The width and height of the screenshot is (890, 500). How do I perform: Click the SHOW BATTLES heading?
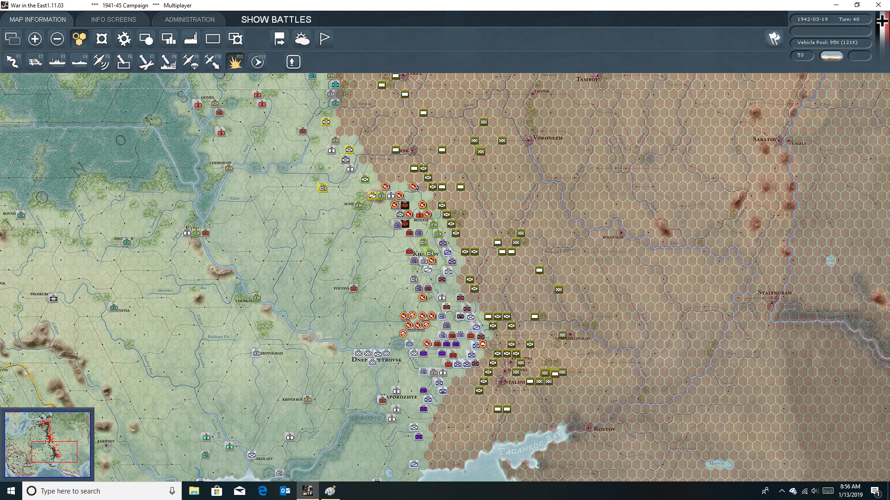coord(275,20)
